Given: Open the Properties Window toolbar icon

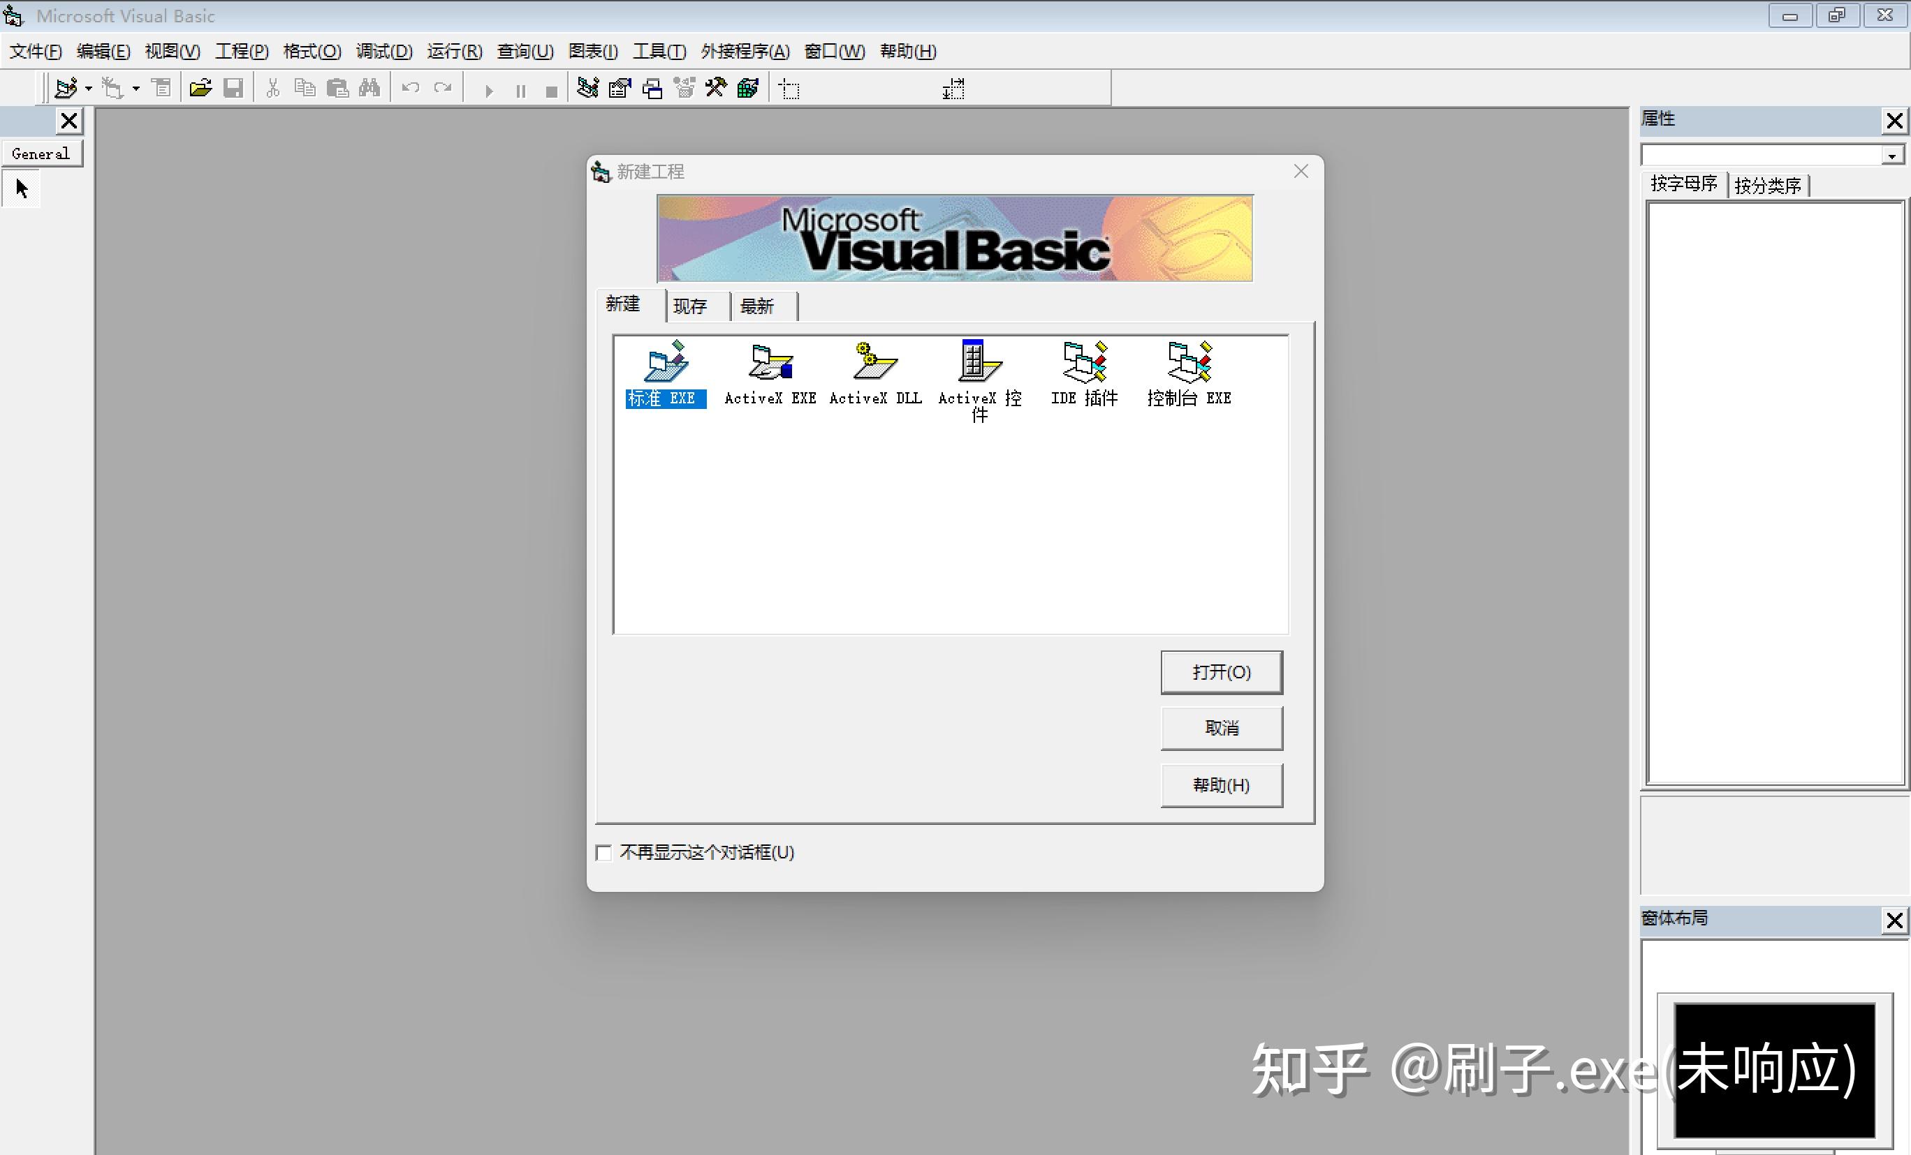Looking at the screenshot, I should (x=620, y=89).
